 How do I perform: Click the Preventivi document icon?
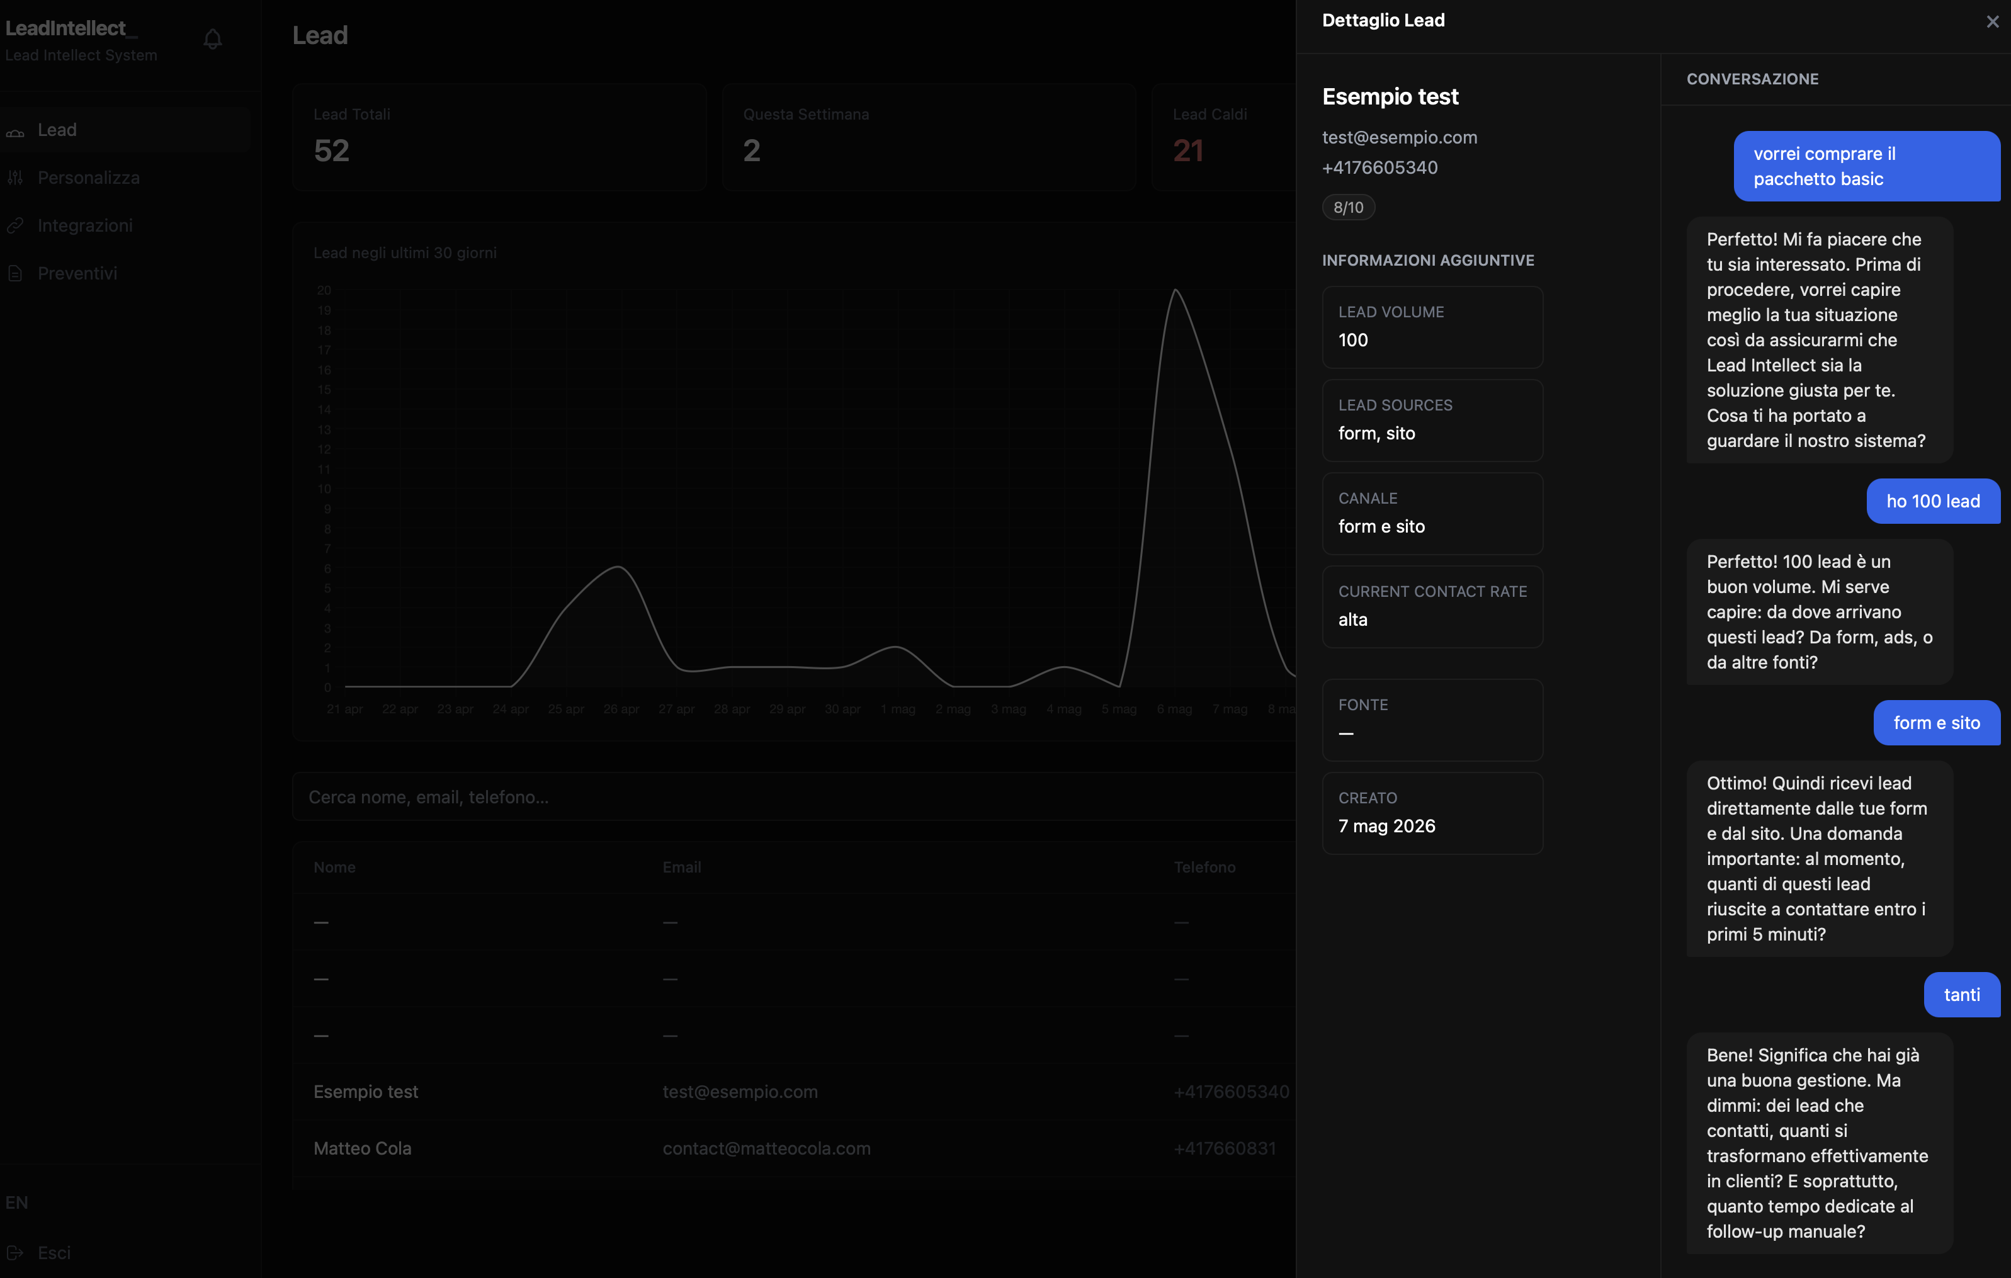(x=15, y=273)
